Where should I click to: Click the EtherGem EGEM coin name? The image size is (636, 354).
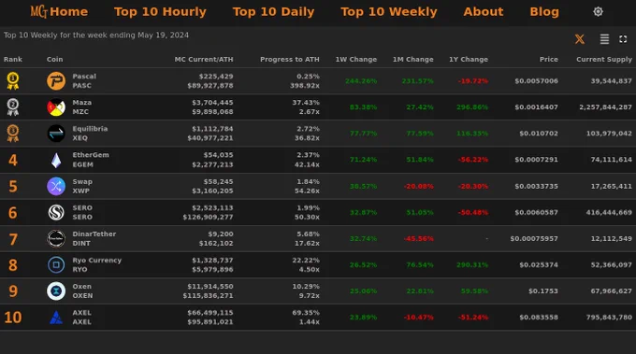[91, 160]
